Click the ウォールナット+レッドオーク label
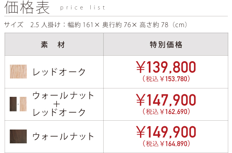 (x=63, y=104)
